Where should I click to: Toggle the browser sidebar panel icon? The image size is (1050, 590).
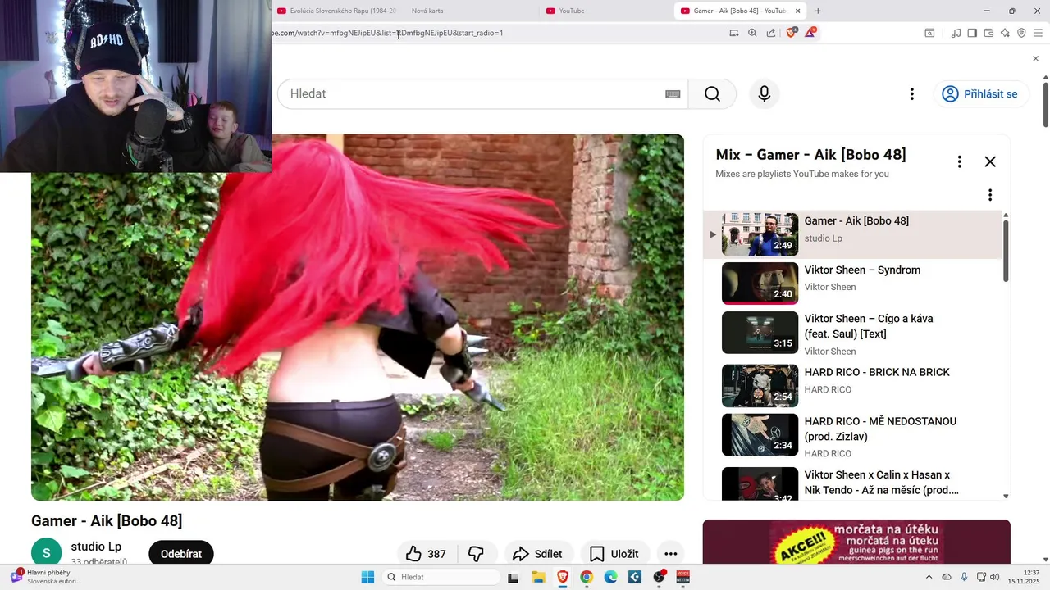pos(972,33)
